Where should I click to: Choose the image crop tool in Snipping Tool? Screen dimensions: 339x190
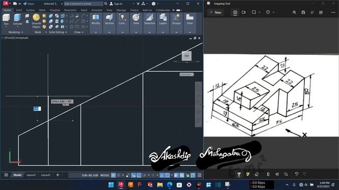coord(286,174)
